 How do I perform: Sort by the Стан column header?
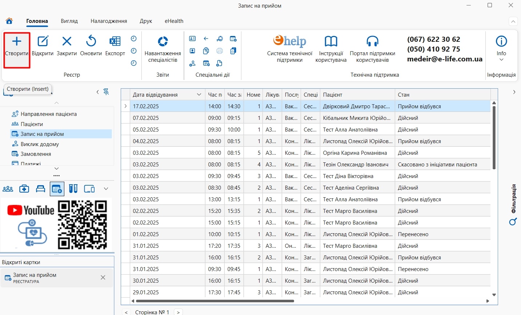click(x=442, y=94)
